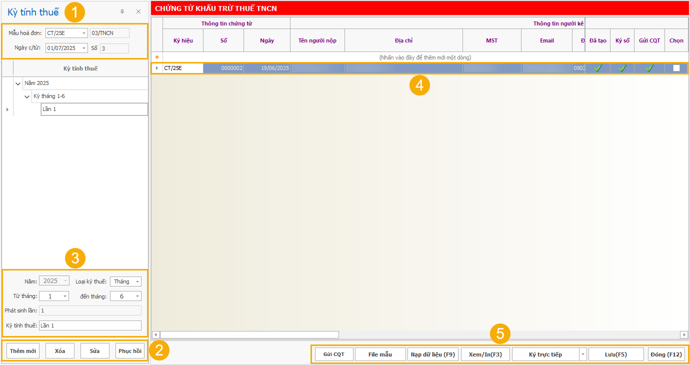The height and width of the screenshot is (365, 690).
Task: Click the Ký trực tiếp button
Action: (545, 354)
